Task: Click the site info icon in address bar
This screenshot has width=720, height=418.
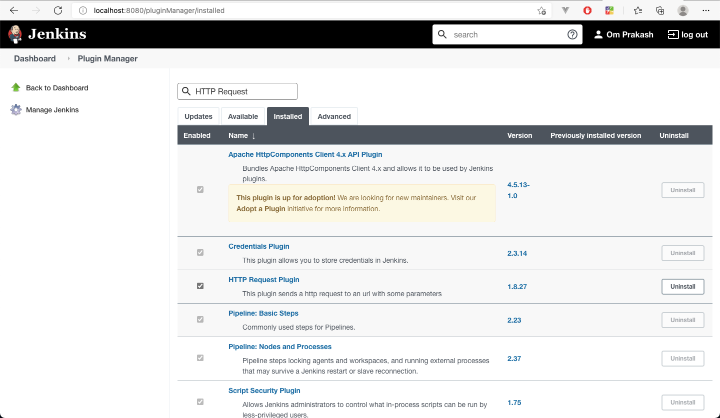Action: pos(83,10)
